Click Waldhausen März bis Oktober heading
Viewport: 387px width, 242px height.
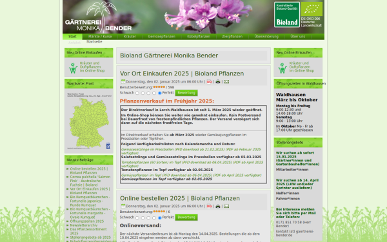tap(297, 97)
